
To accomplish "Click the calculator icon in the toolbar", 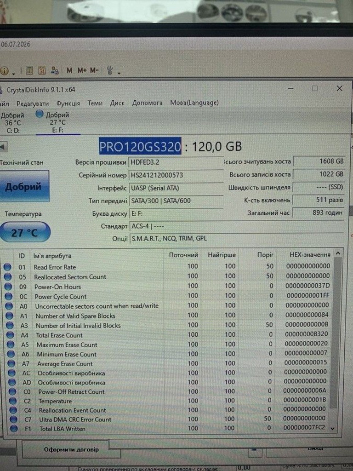I will click(x=29, y=70).
